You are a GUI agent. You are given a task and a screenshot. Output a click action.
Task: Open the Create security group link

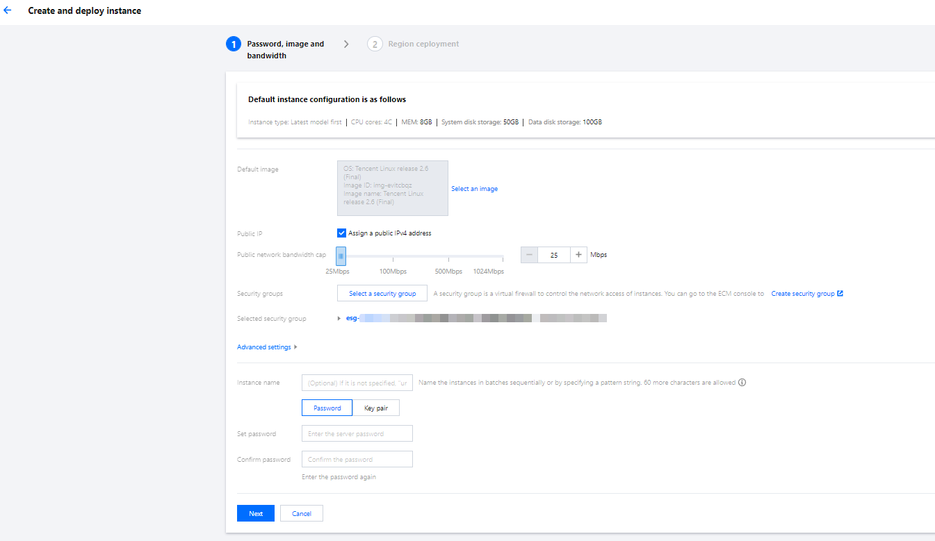point(802,294)
